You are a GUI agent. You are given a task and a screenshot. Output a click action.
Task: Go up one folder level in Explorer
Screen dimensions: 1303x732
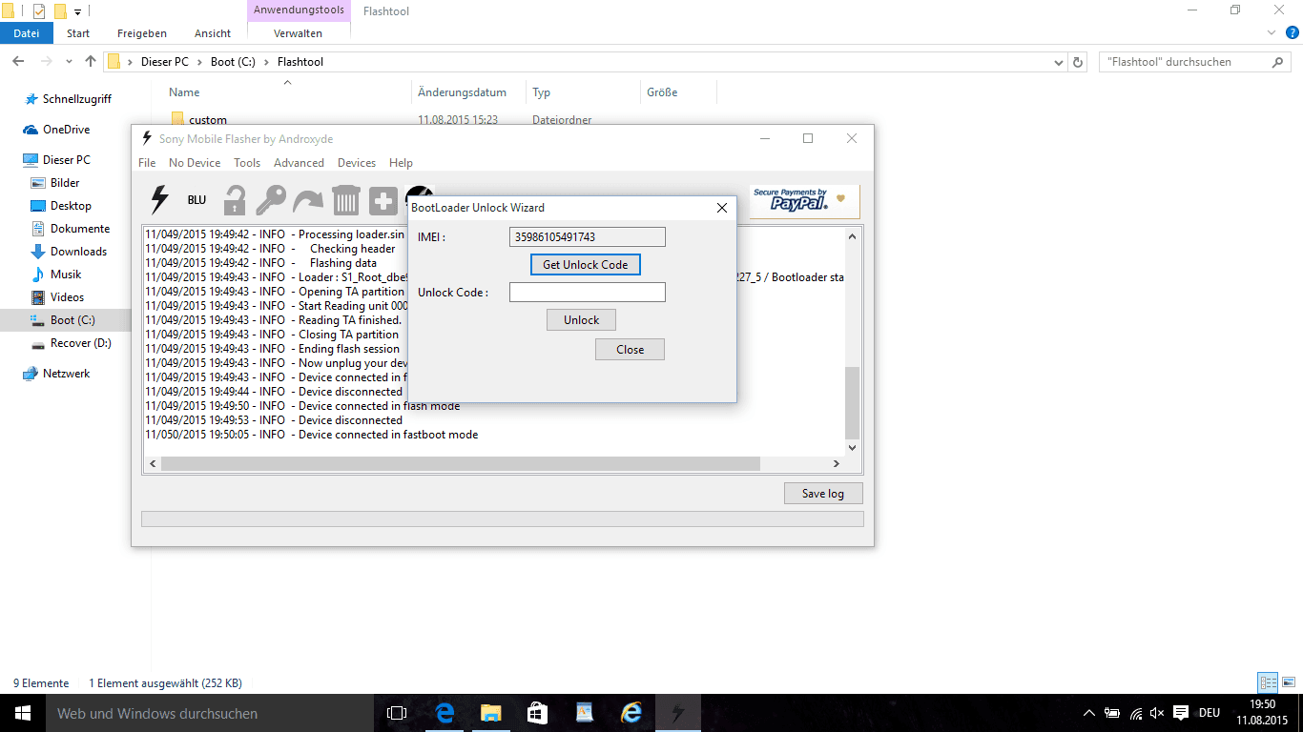91,62
